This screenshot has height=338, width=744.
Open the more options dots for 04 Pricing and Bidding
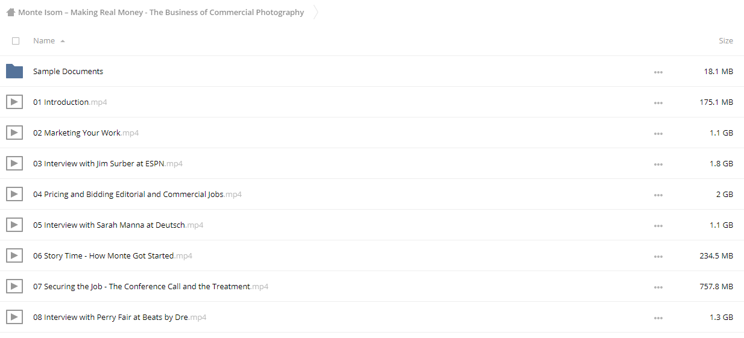(658, 195)
